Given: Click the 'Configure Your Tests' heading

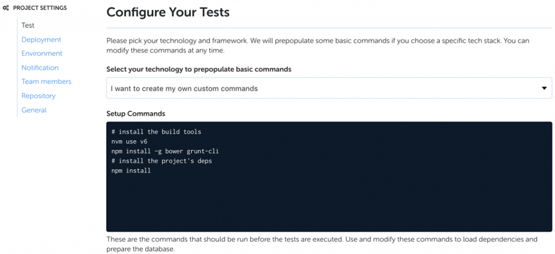Looking at the screenshot, I should click(x=167, y=12).
